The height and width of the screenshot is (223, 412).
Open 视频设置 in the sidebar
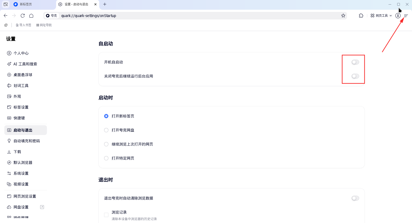pos(26,184)
